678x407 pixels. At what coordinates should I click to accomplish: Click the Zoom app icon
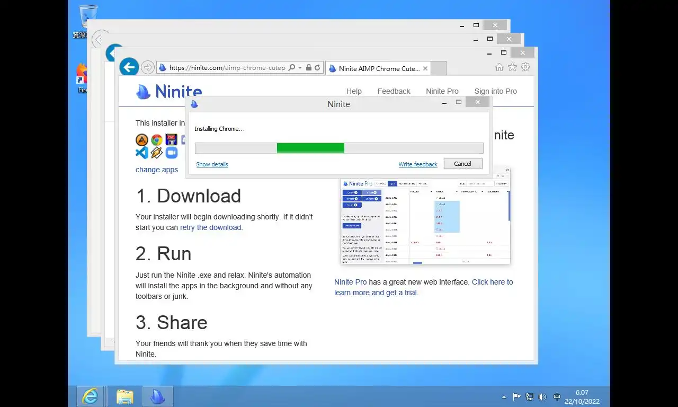click(x=171, y=153)
